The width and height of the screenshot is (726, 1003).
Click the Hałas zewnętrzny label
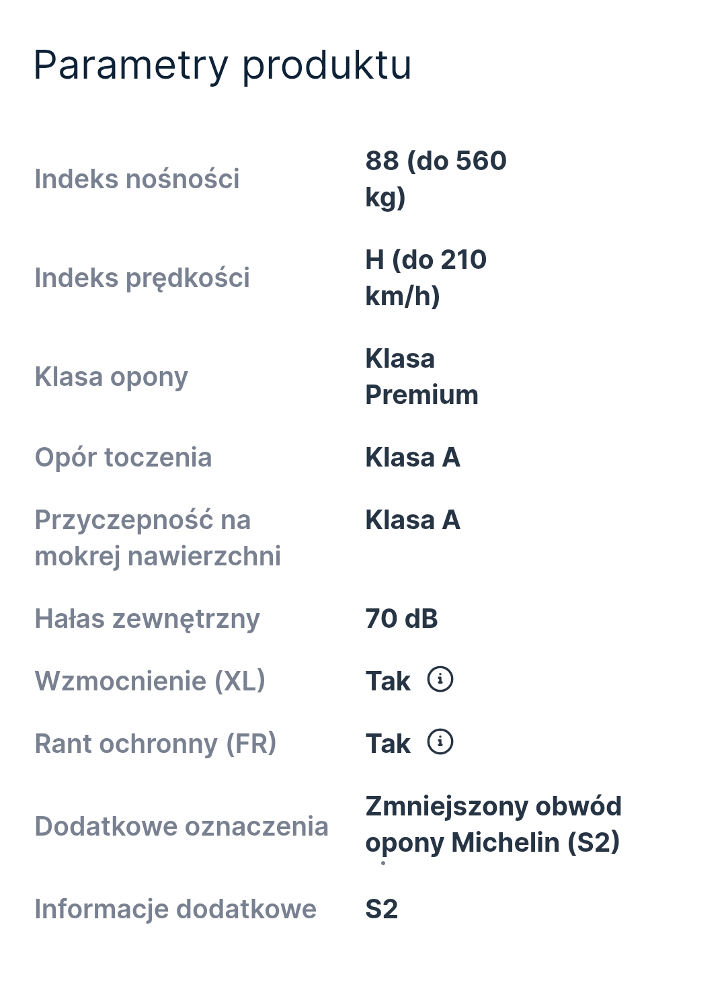tap(147, 618)
